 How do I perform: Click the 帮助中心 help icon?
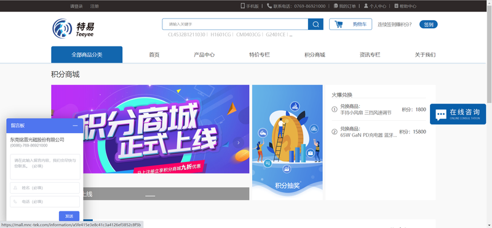point(396,6)
